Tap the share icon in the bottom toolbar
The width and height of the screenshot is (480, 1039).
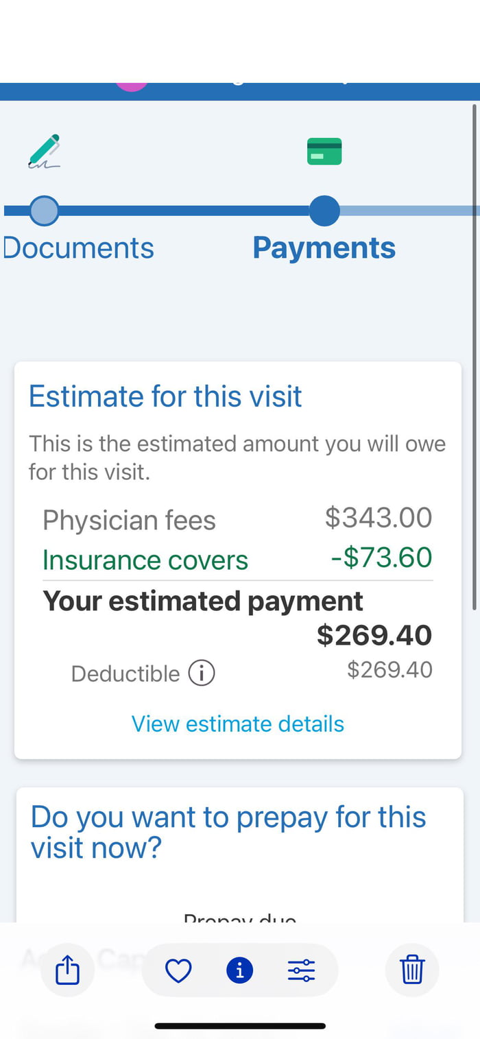[67, 970]
